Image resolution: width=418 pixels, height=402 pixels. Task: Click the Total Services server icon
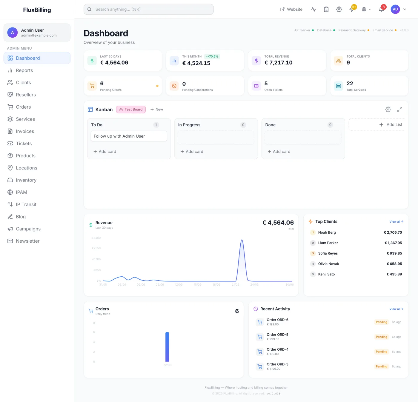(x=338, y=86)
